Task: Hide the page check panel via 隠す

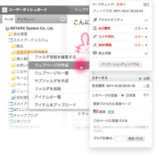Action: (x=146, y=4)
